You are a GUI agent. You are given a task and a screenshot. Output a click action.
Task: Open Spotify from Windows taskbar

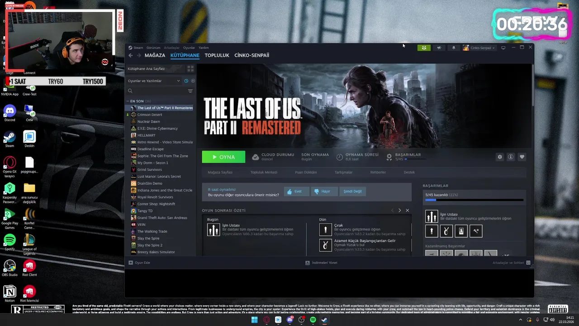[x=313, y=320]
